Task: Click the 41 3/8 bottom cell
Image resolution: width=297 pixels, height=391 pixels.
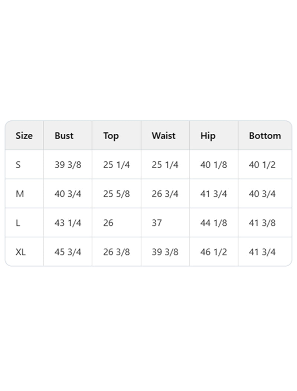Action: [262, 223]
